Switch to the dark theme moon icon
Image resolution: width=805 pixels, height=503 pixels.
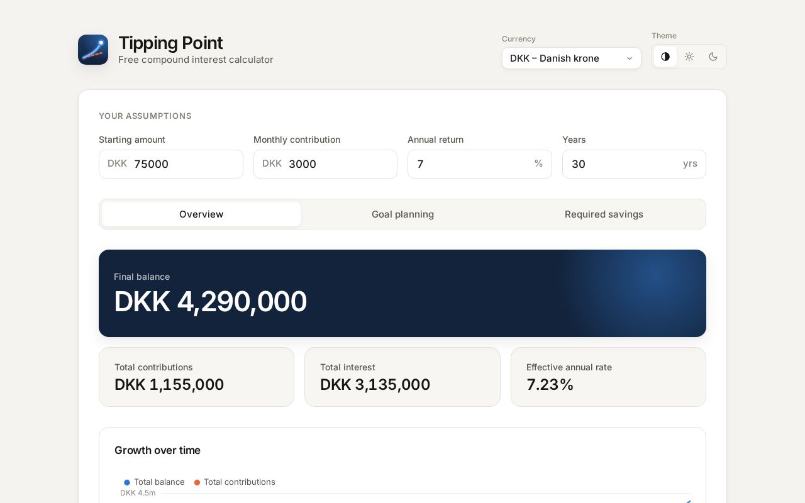[x=713, y=57]
